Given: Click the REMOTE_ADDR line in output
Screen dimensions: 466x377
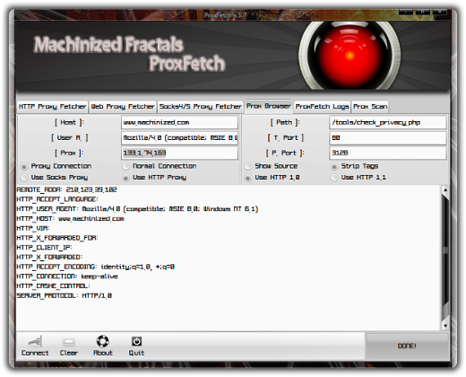Looking at the screenshot, I should click(x=66, y=189).
